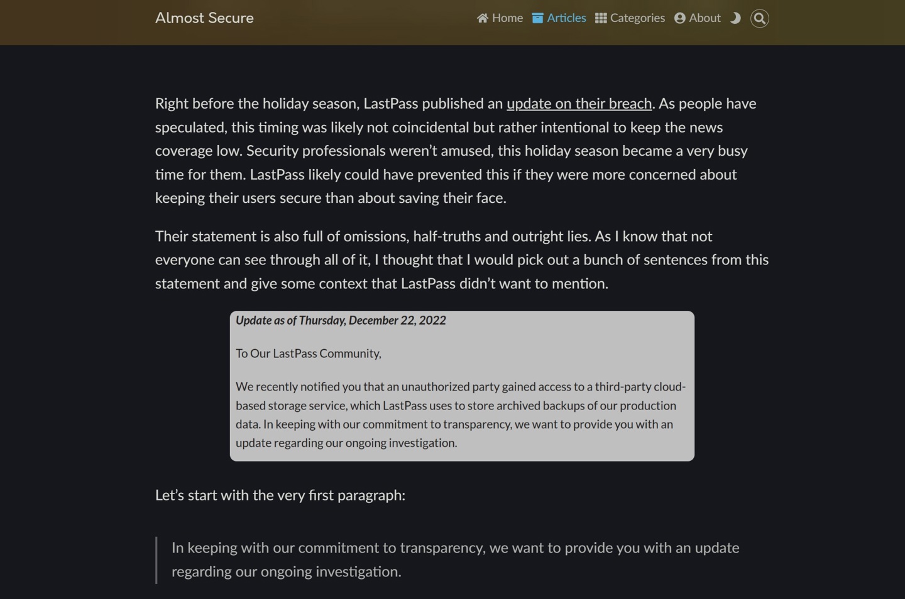The image size is (905, 599).
Task: Open the Articles nav label
Action: (566, 18)
